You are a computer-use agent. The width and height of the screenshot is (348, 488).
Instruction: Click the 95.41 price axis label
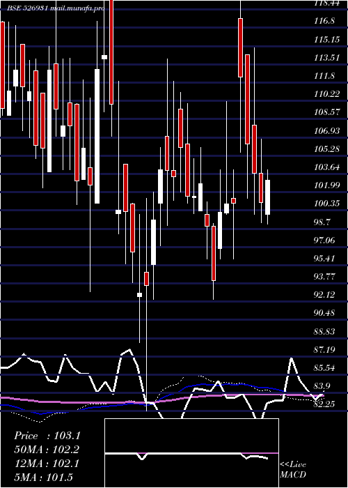click(x=325, y=259)
